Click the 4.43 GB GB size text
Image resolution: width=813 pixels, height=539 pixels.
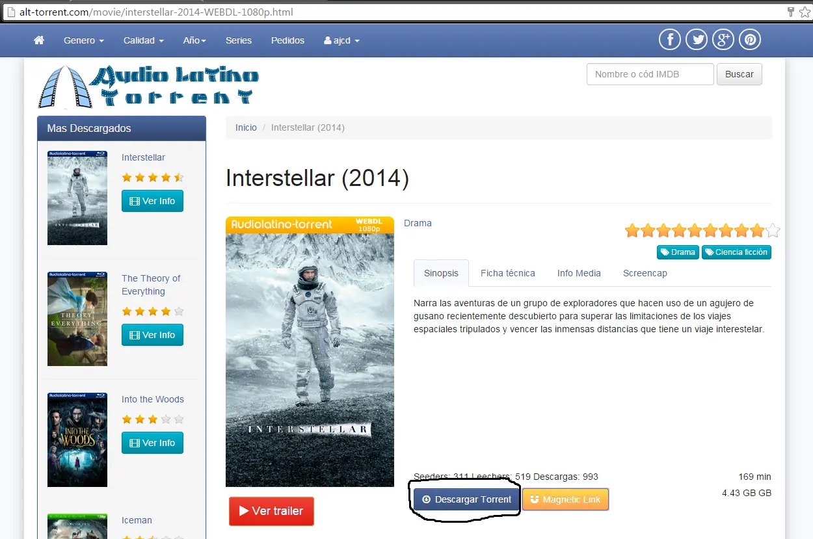(x=747, y=493)
